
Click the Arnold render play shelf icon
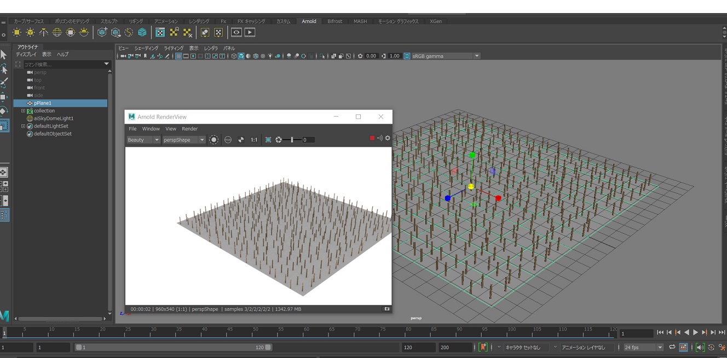(x=250, y=32)
